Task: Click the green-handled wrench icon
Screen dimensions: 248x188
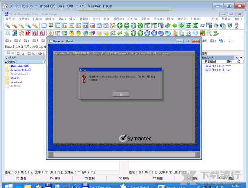Action: coord(21,26)
